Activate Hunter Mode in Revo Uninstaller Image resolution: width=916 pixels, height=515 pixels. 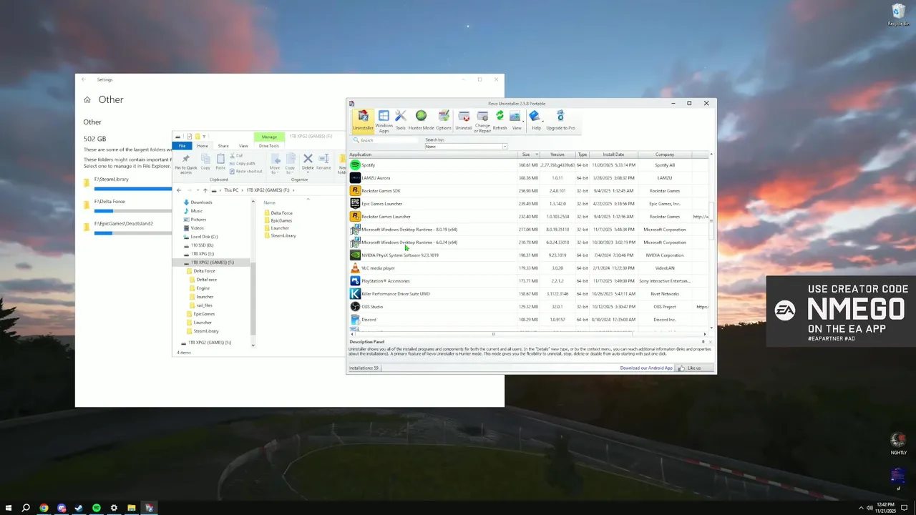(x=421, y=120)
